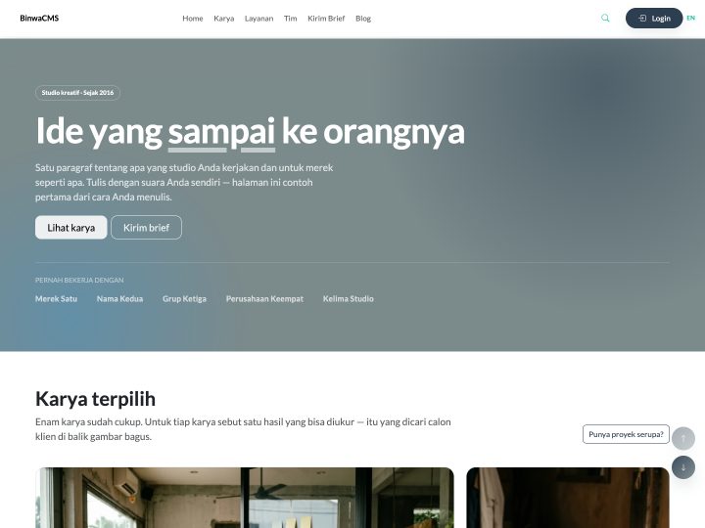Click the Ide yang sampai ke orangnya headline
The height and width of the screenshot is (528, 705).
pyautogui.click(x=250, y=131)
